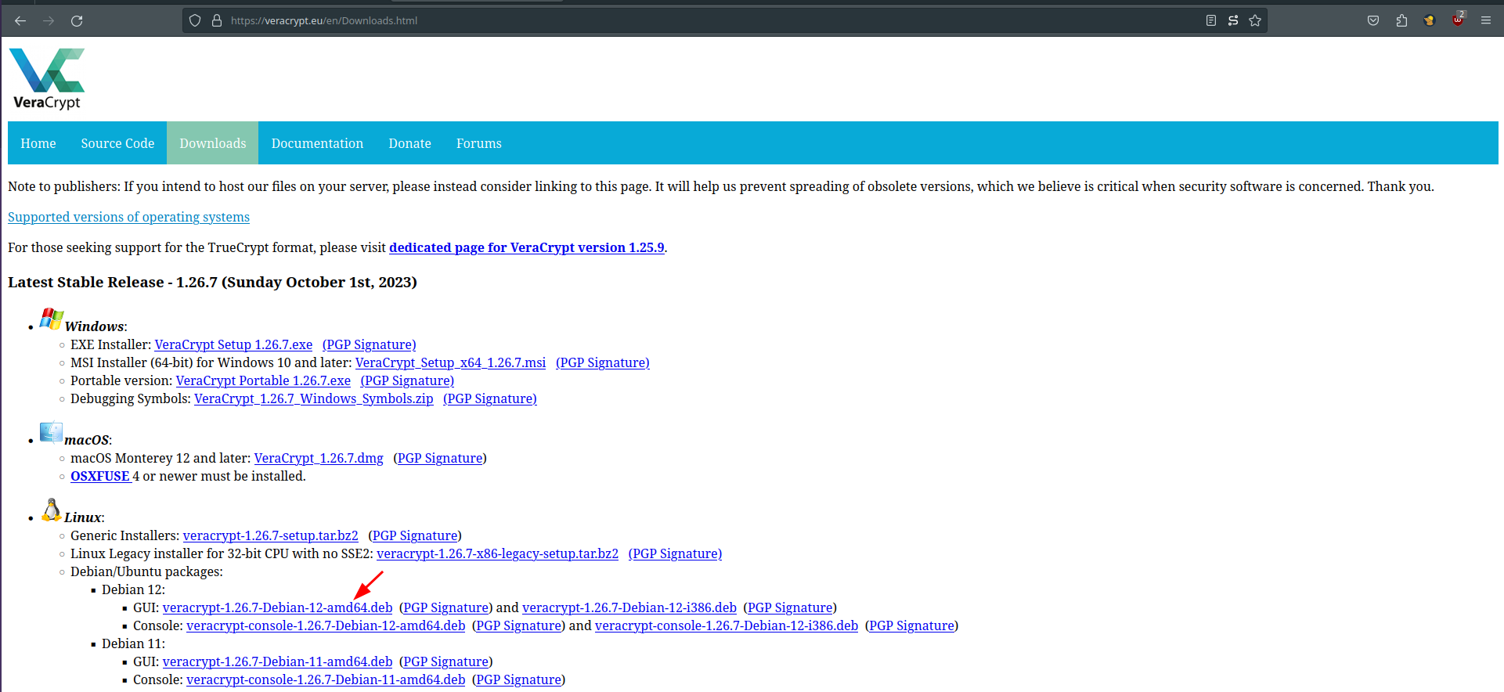Download veracrypt-1.26.7-Debian-12-amd64.deb
The width and height of the screenshot is (1504, 692).
click(x=278, y=607)
